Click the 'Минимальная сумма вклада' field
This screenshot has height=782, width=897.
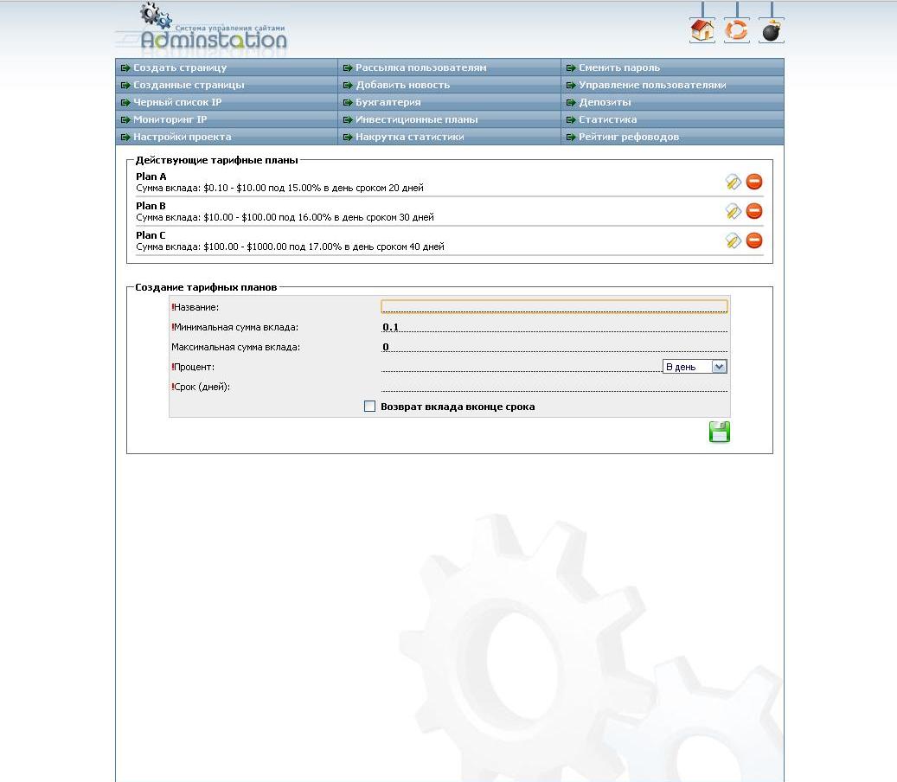pos(554,327)
